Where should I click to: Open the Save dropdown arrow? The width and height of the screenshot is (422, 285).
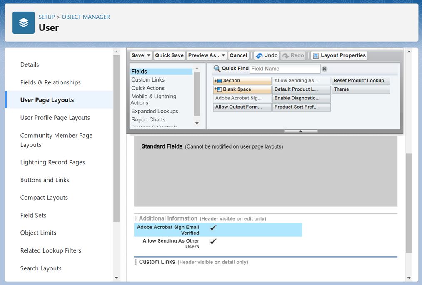[x=149, y=55]
